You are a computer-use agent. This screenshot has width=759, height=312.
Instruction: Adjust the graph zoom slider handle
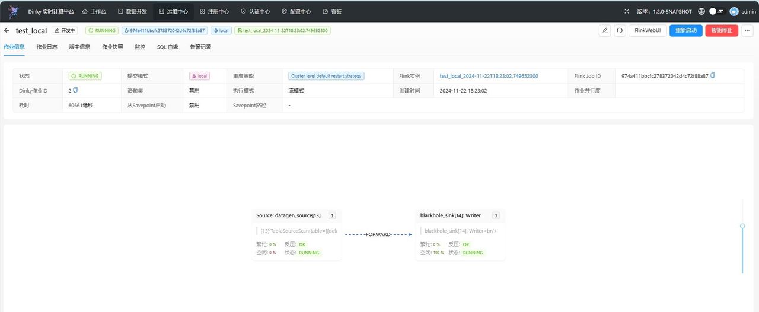742,226
